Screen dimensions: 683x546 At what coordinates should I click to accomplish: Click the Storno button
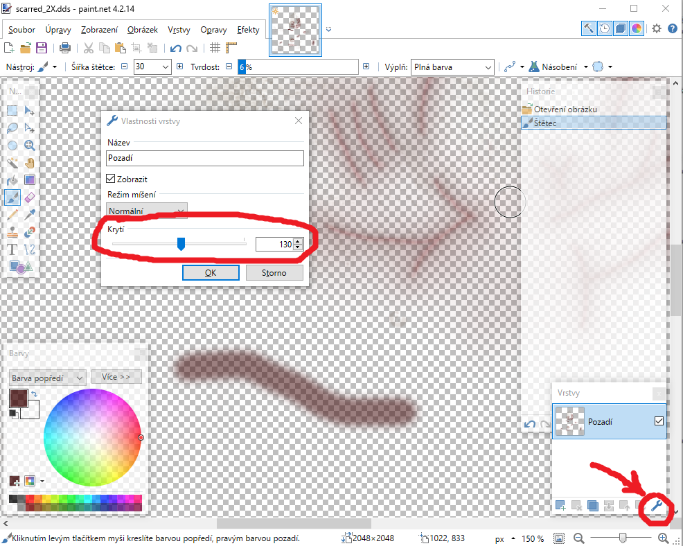pos(274,273)
